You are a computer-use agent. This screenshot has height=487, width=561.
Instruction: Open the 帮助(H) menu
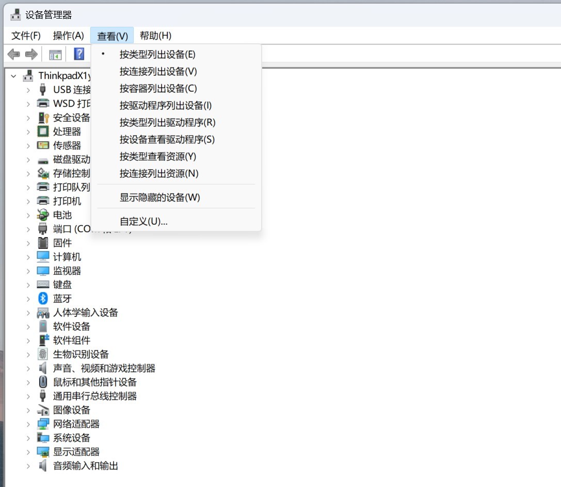pyautogui.click(x=156, y=36)
